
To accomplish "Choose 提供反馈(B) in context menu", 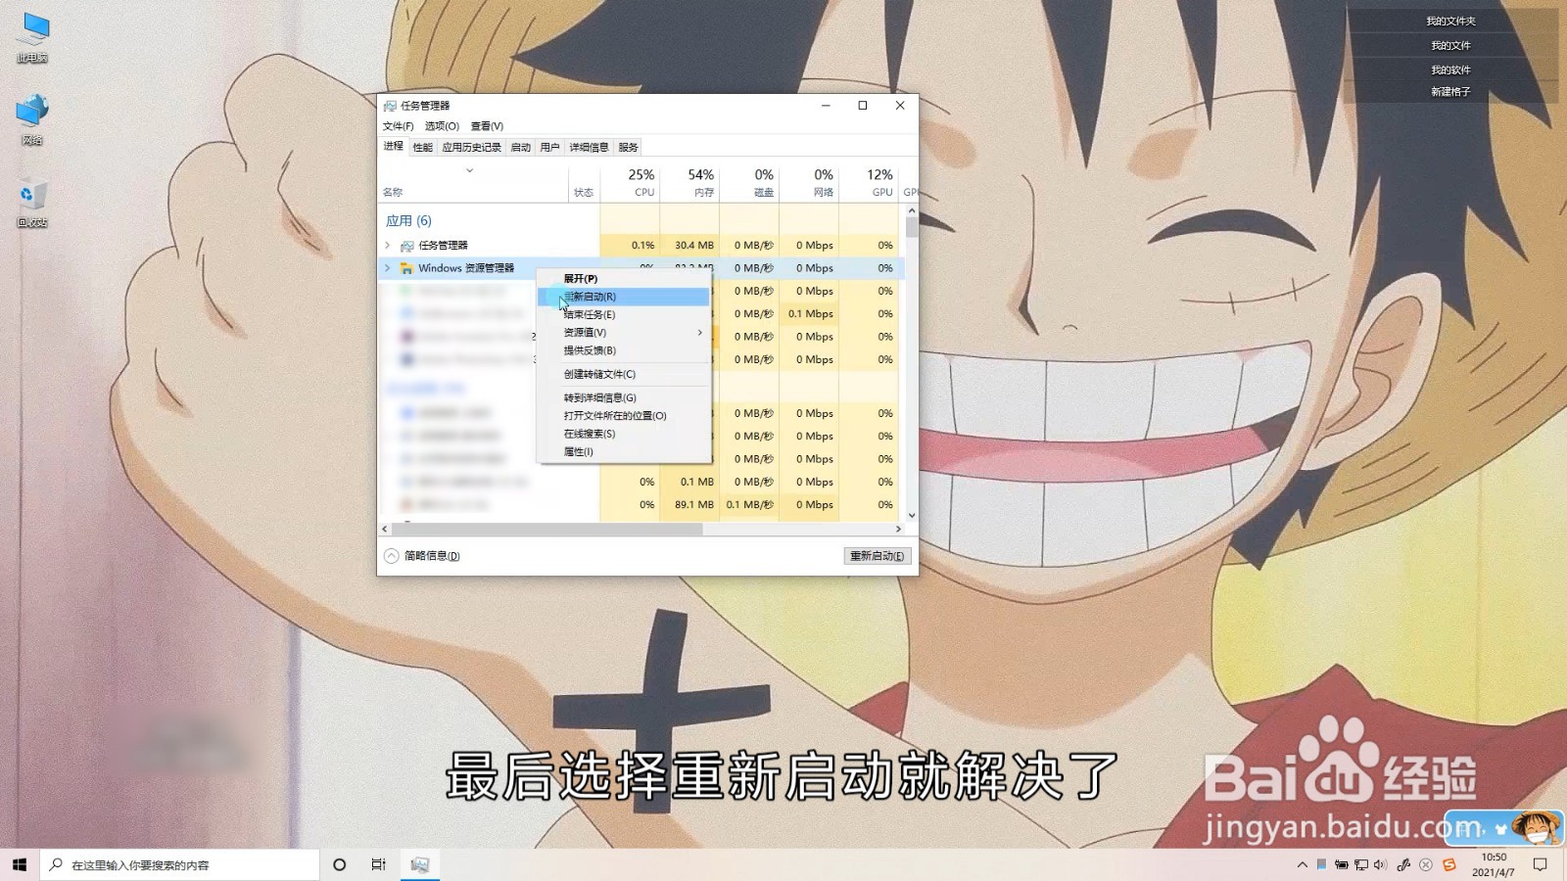I will [x=623, y=350].
